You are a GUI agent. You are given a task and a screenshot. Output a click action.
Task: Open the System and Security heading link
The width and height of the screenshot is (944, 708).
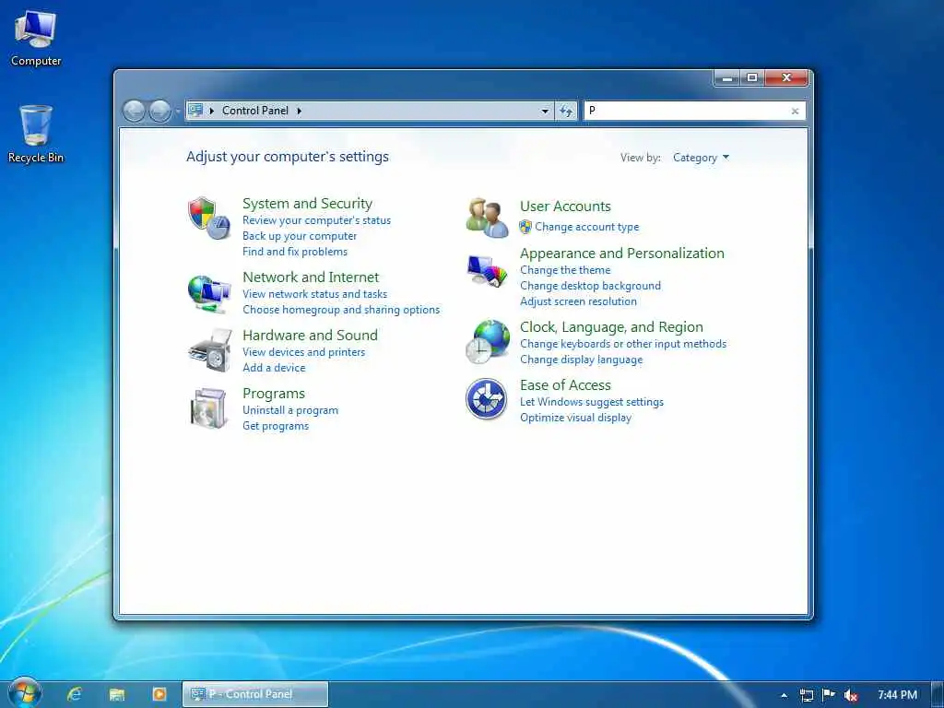click(x=307, y=204)
